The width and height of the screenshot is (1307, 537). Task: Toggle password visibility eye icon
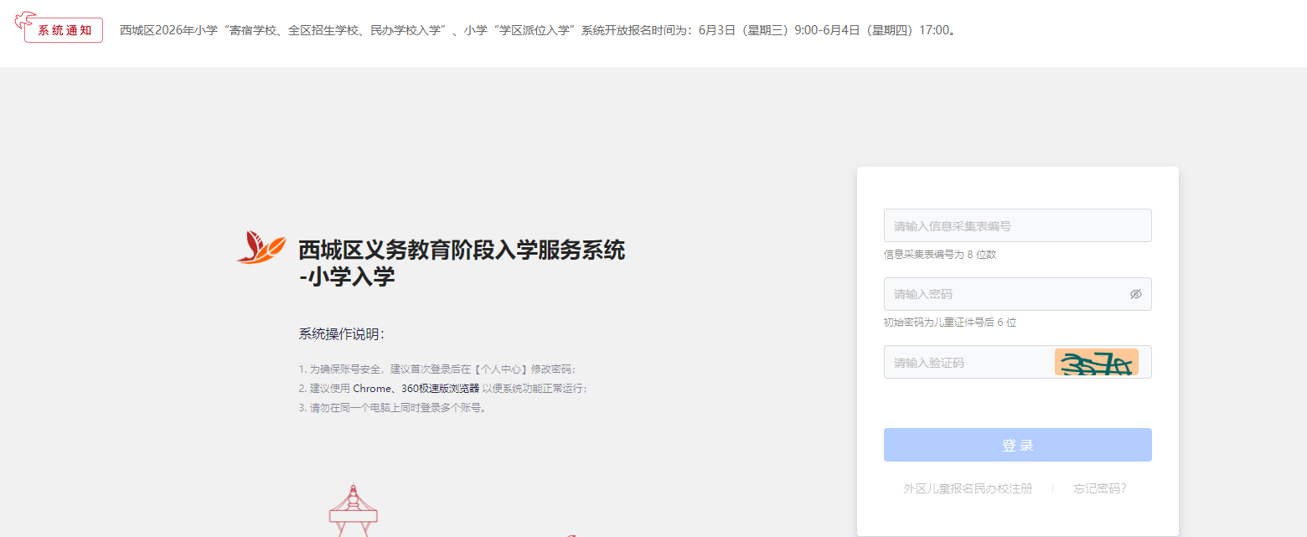pyautogui.click(x=1135, y=294)
